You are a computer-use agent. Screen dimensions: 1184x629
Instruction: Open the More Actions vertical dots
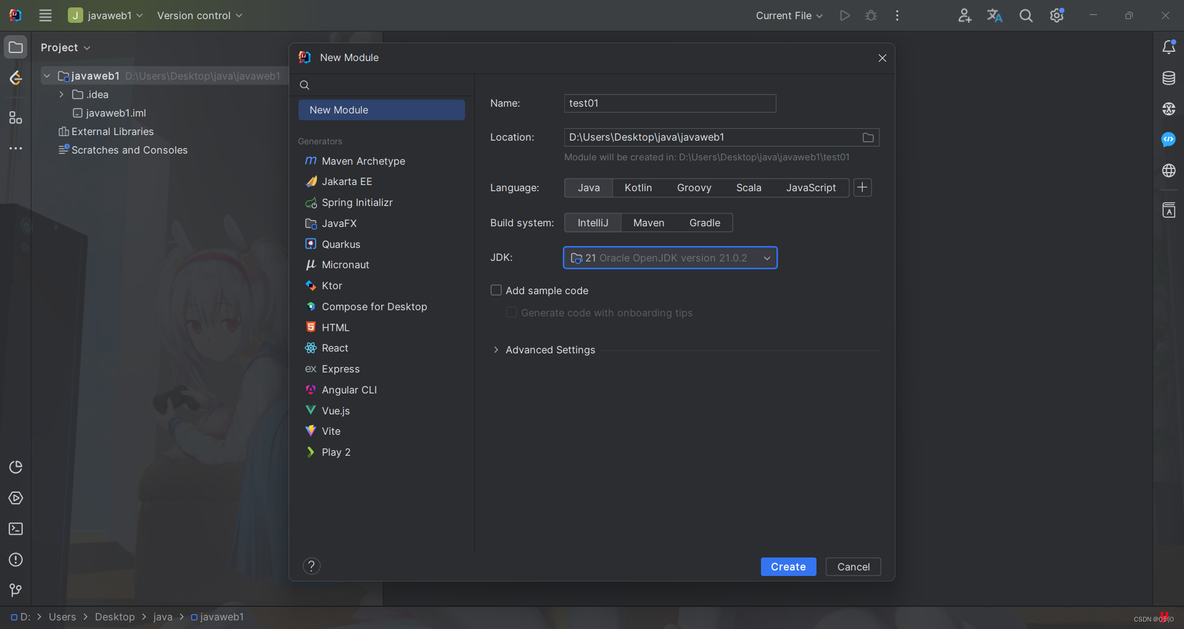[x=897, y=15]
